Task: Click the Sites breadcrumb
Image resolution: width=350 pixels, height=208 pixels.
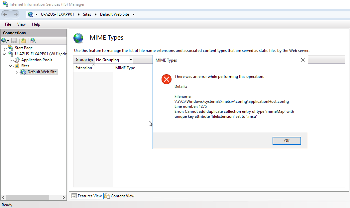Action: tap(87, 14)
